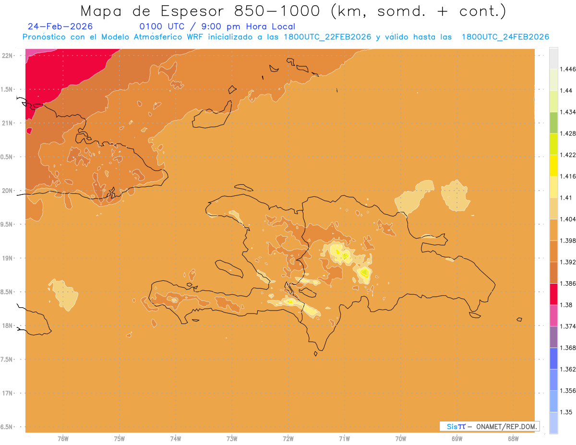Click the latitude label '20N'
576x445 pixels.
pyautogui.click(x=7, y=191)
